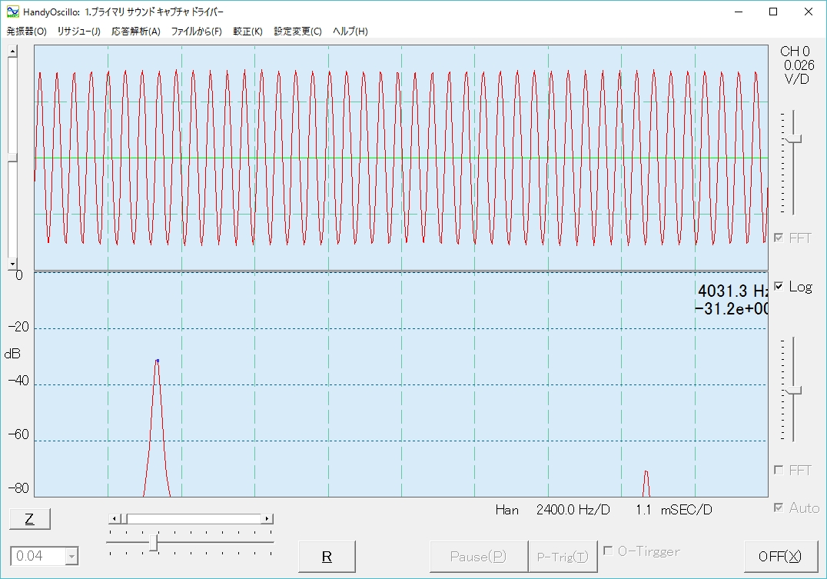827x579 pixels.
Task: Toggle the upper FFT checkbox
Action: click(x=779, y=238)
